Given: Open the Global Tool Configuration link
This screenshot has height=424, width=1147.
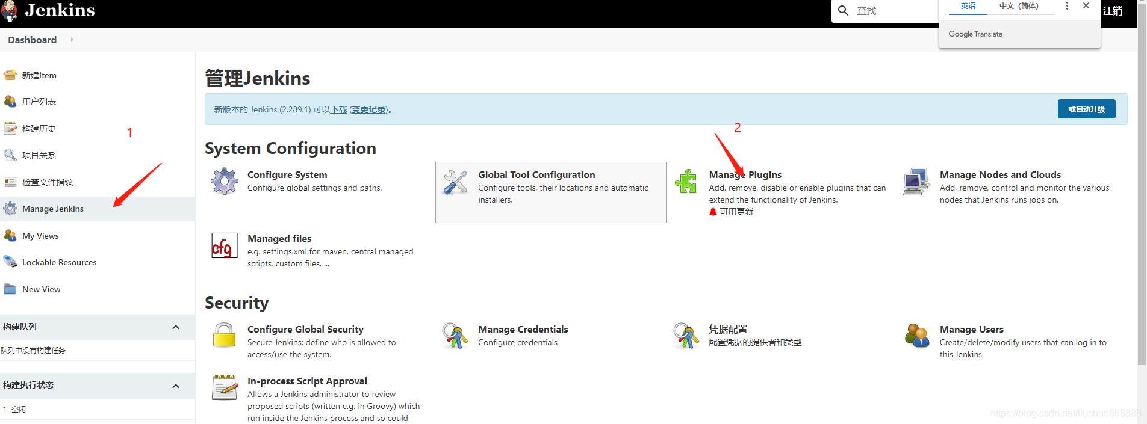Looking at the screenshot, I should click(536, 174).
